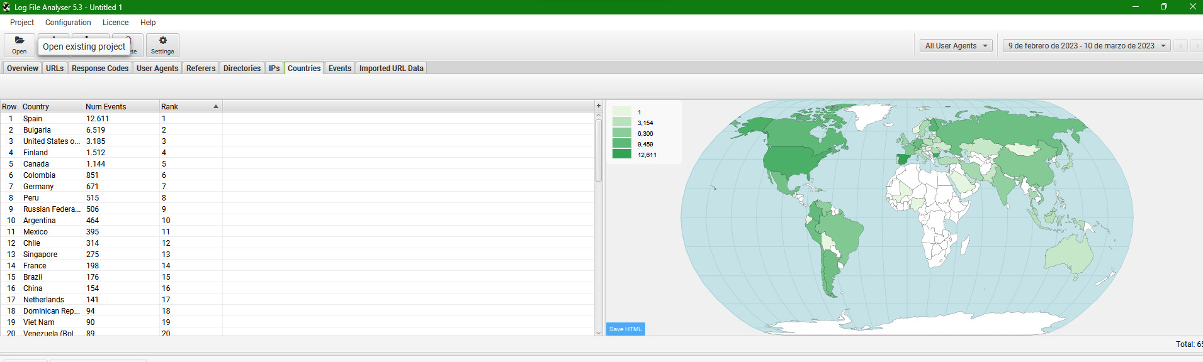Switch to the Overview tab
Viewport: 1203px width, 362px height.
[x=23, y=69]
